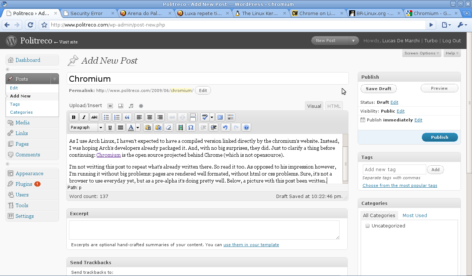Switch to BR-Linux.org browser tab
This screenshot has width=472, height=276.
374,13
